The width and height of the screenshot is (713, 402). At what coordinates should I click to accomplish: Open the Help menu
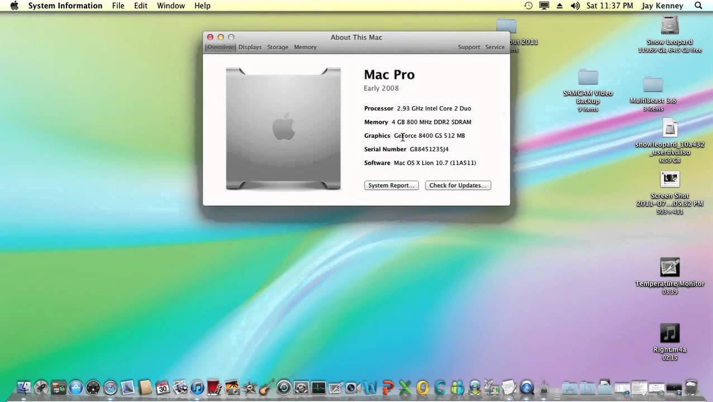point(202,6)
